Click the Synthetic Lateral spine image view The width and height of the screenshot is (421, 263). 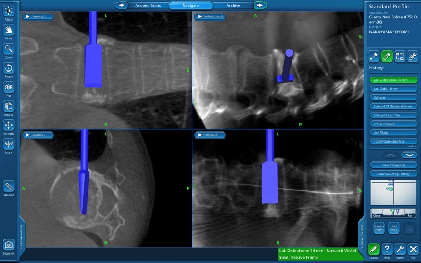(278, 70)
